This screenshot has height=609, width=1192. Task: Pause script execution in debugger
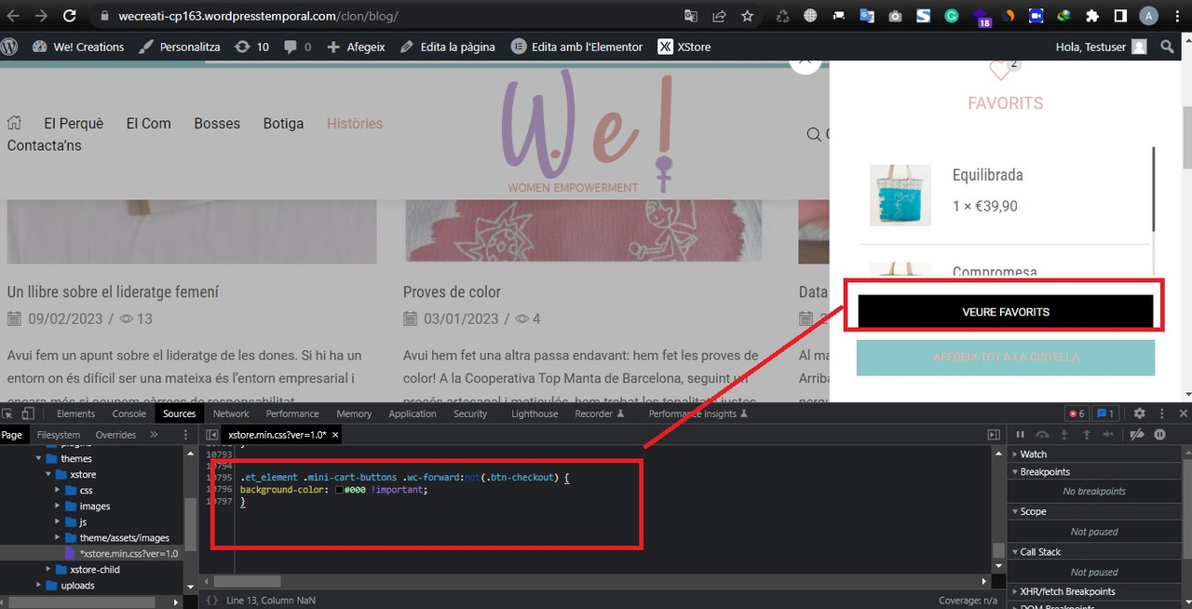point(1020,435)
